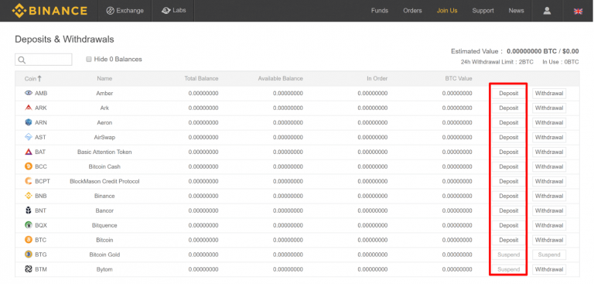Click Deposit for BAT
The width and height of the screenshot is (594, 284).
(x=508, y=152)
